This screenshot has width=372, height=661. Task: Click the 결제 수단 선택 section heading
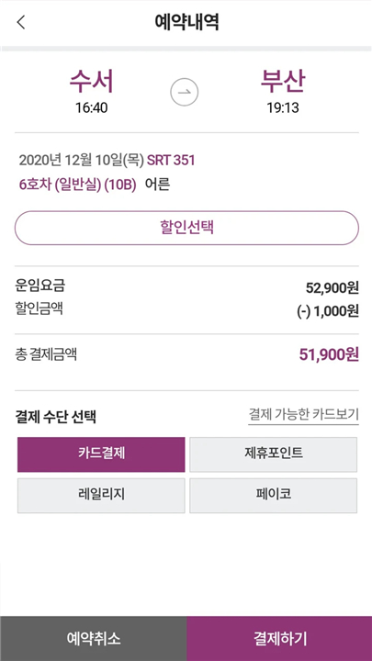(55, 417)
